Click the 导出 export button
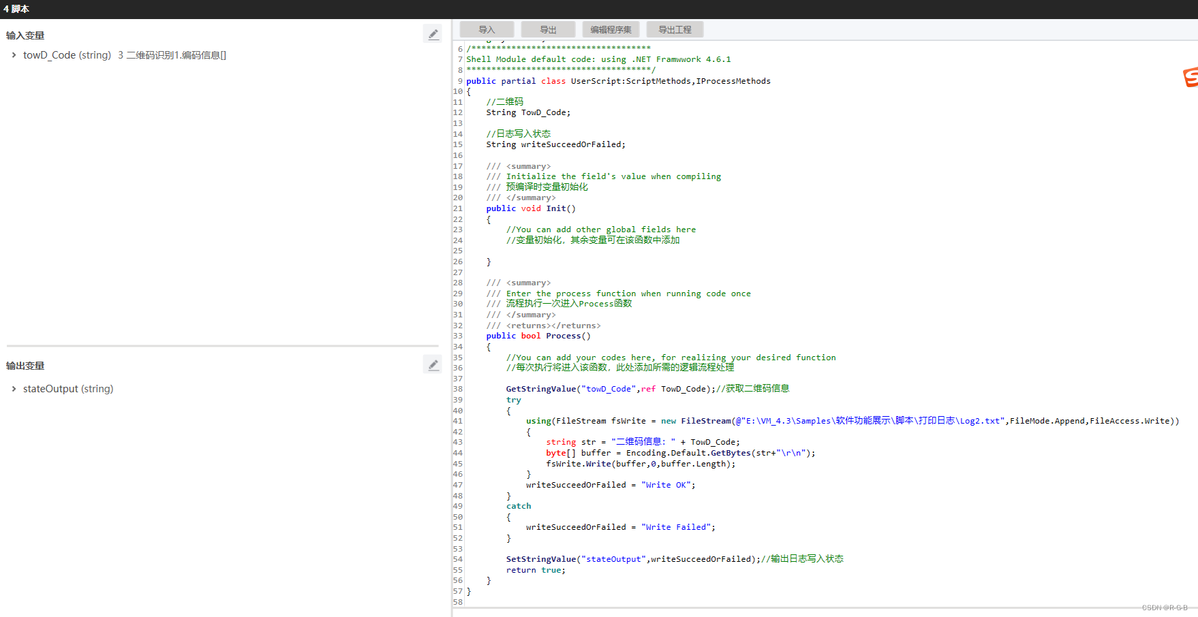Viewport: 1198px width, 617px height. pos(548,29)
